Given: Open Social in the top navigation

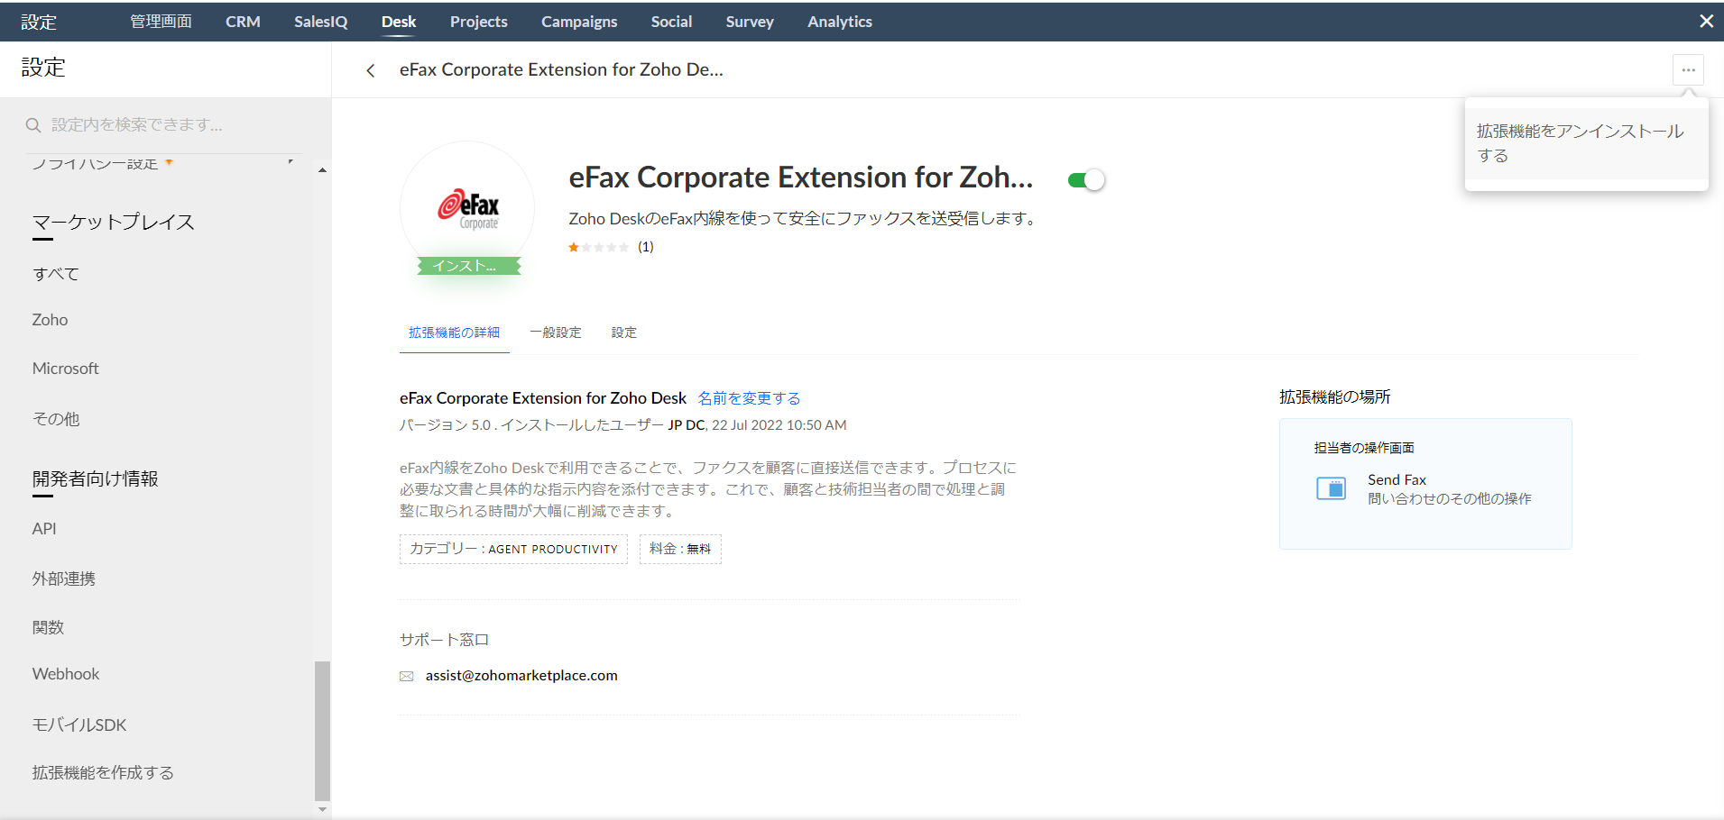Looking at the screenshot, I should pos(672,22).
